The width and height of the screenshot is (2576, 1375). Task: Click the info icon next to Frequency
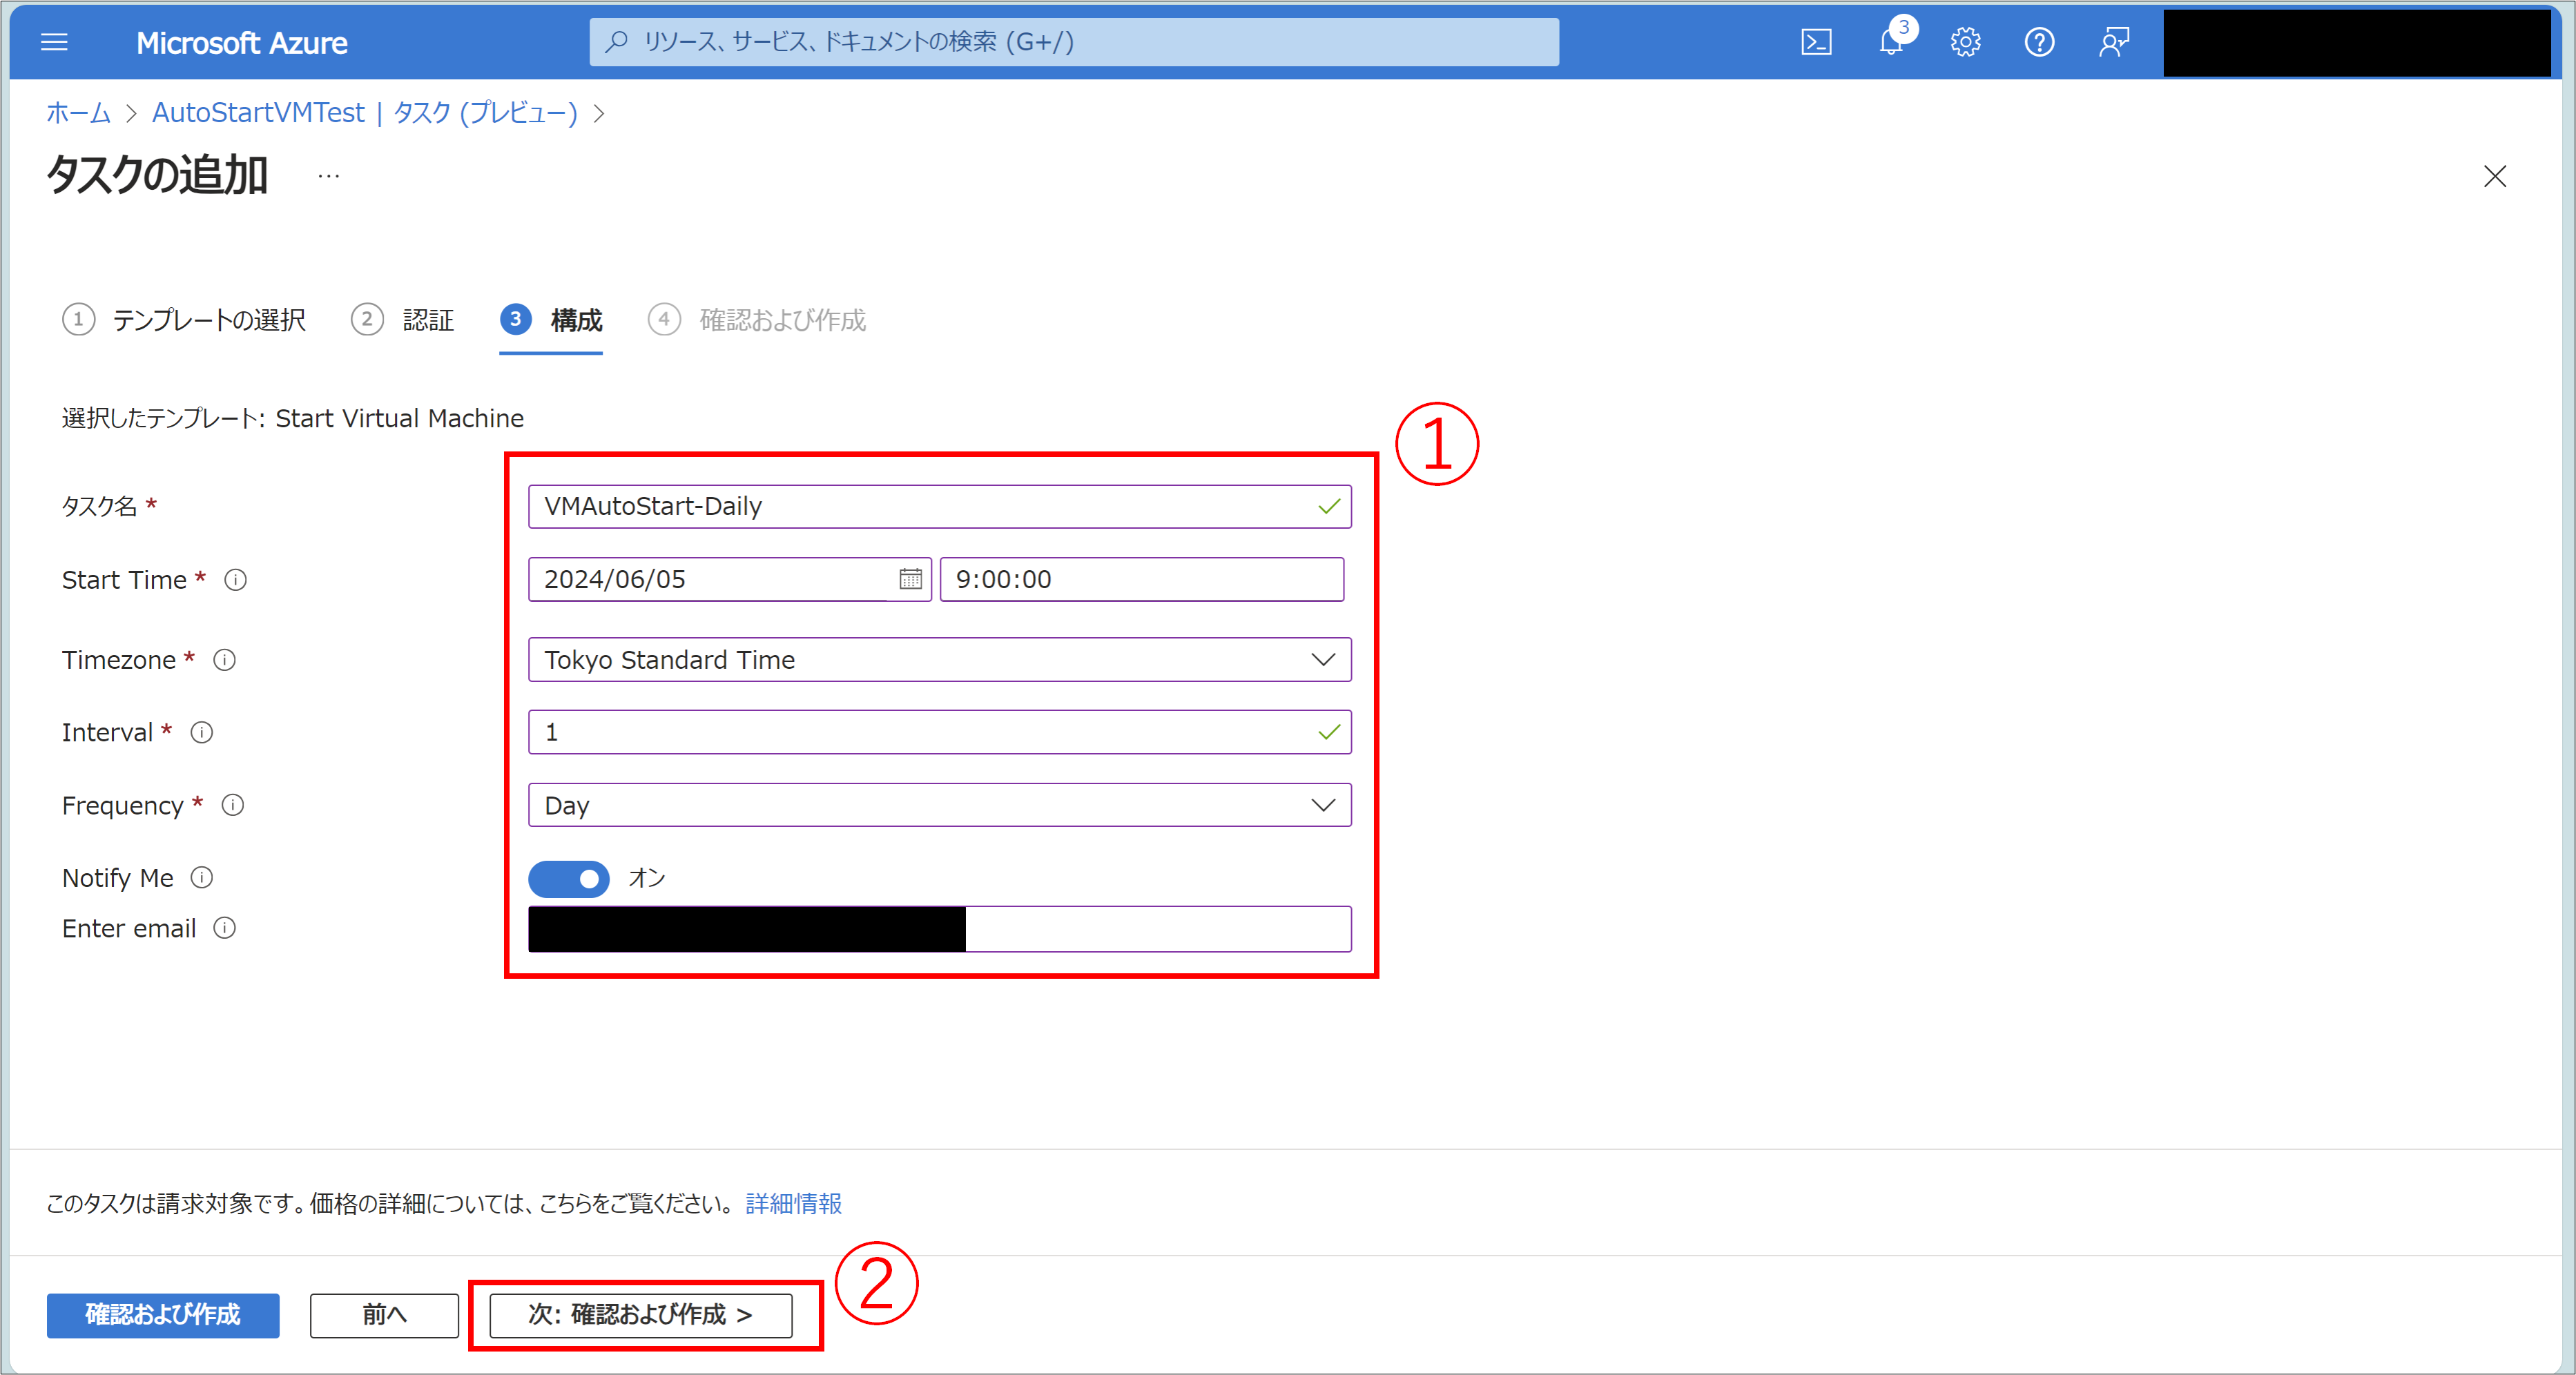[x=233, y=805]
